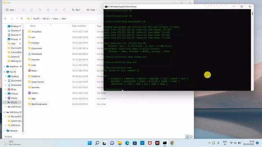The image size is (262, 147).
Task: Click the Share icon in Explorer toolbar
Action: [x=56, y=10]
